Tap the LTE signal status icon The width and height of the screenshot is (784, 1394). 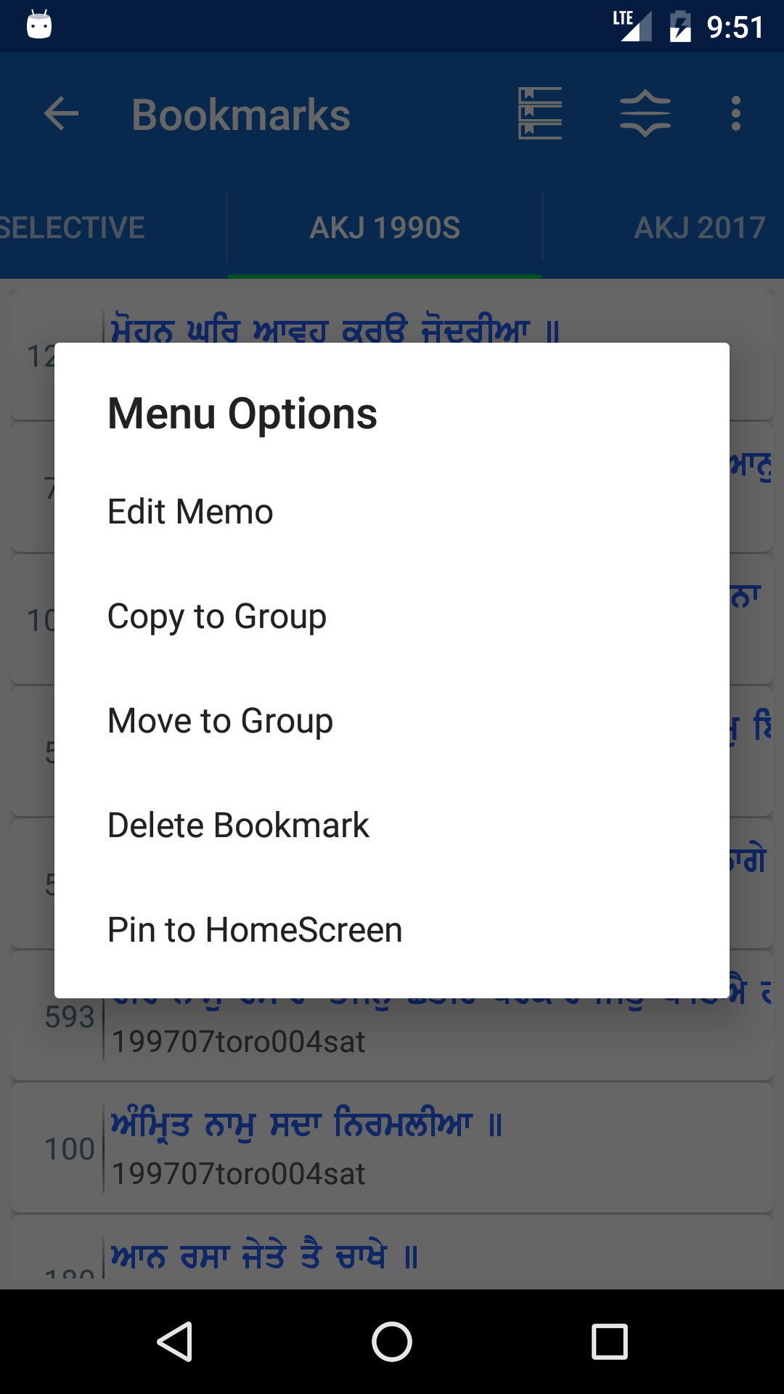point(633,26)
